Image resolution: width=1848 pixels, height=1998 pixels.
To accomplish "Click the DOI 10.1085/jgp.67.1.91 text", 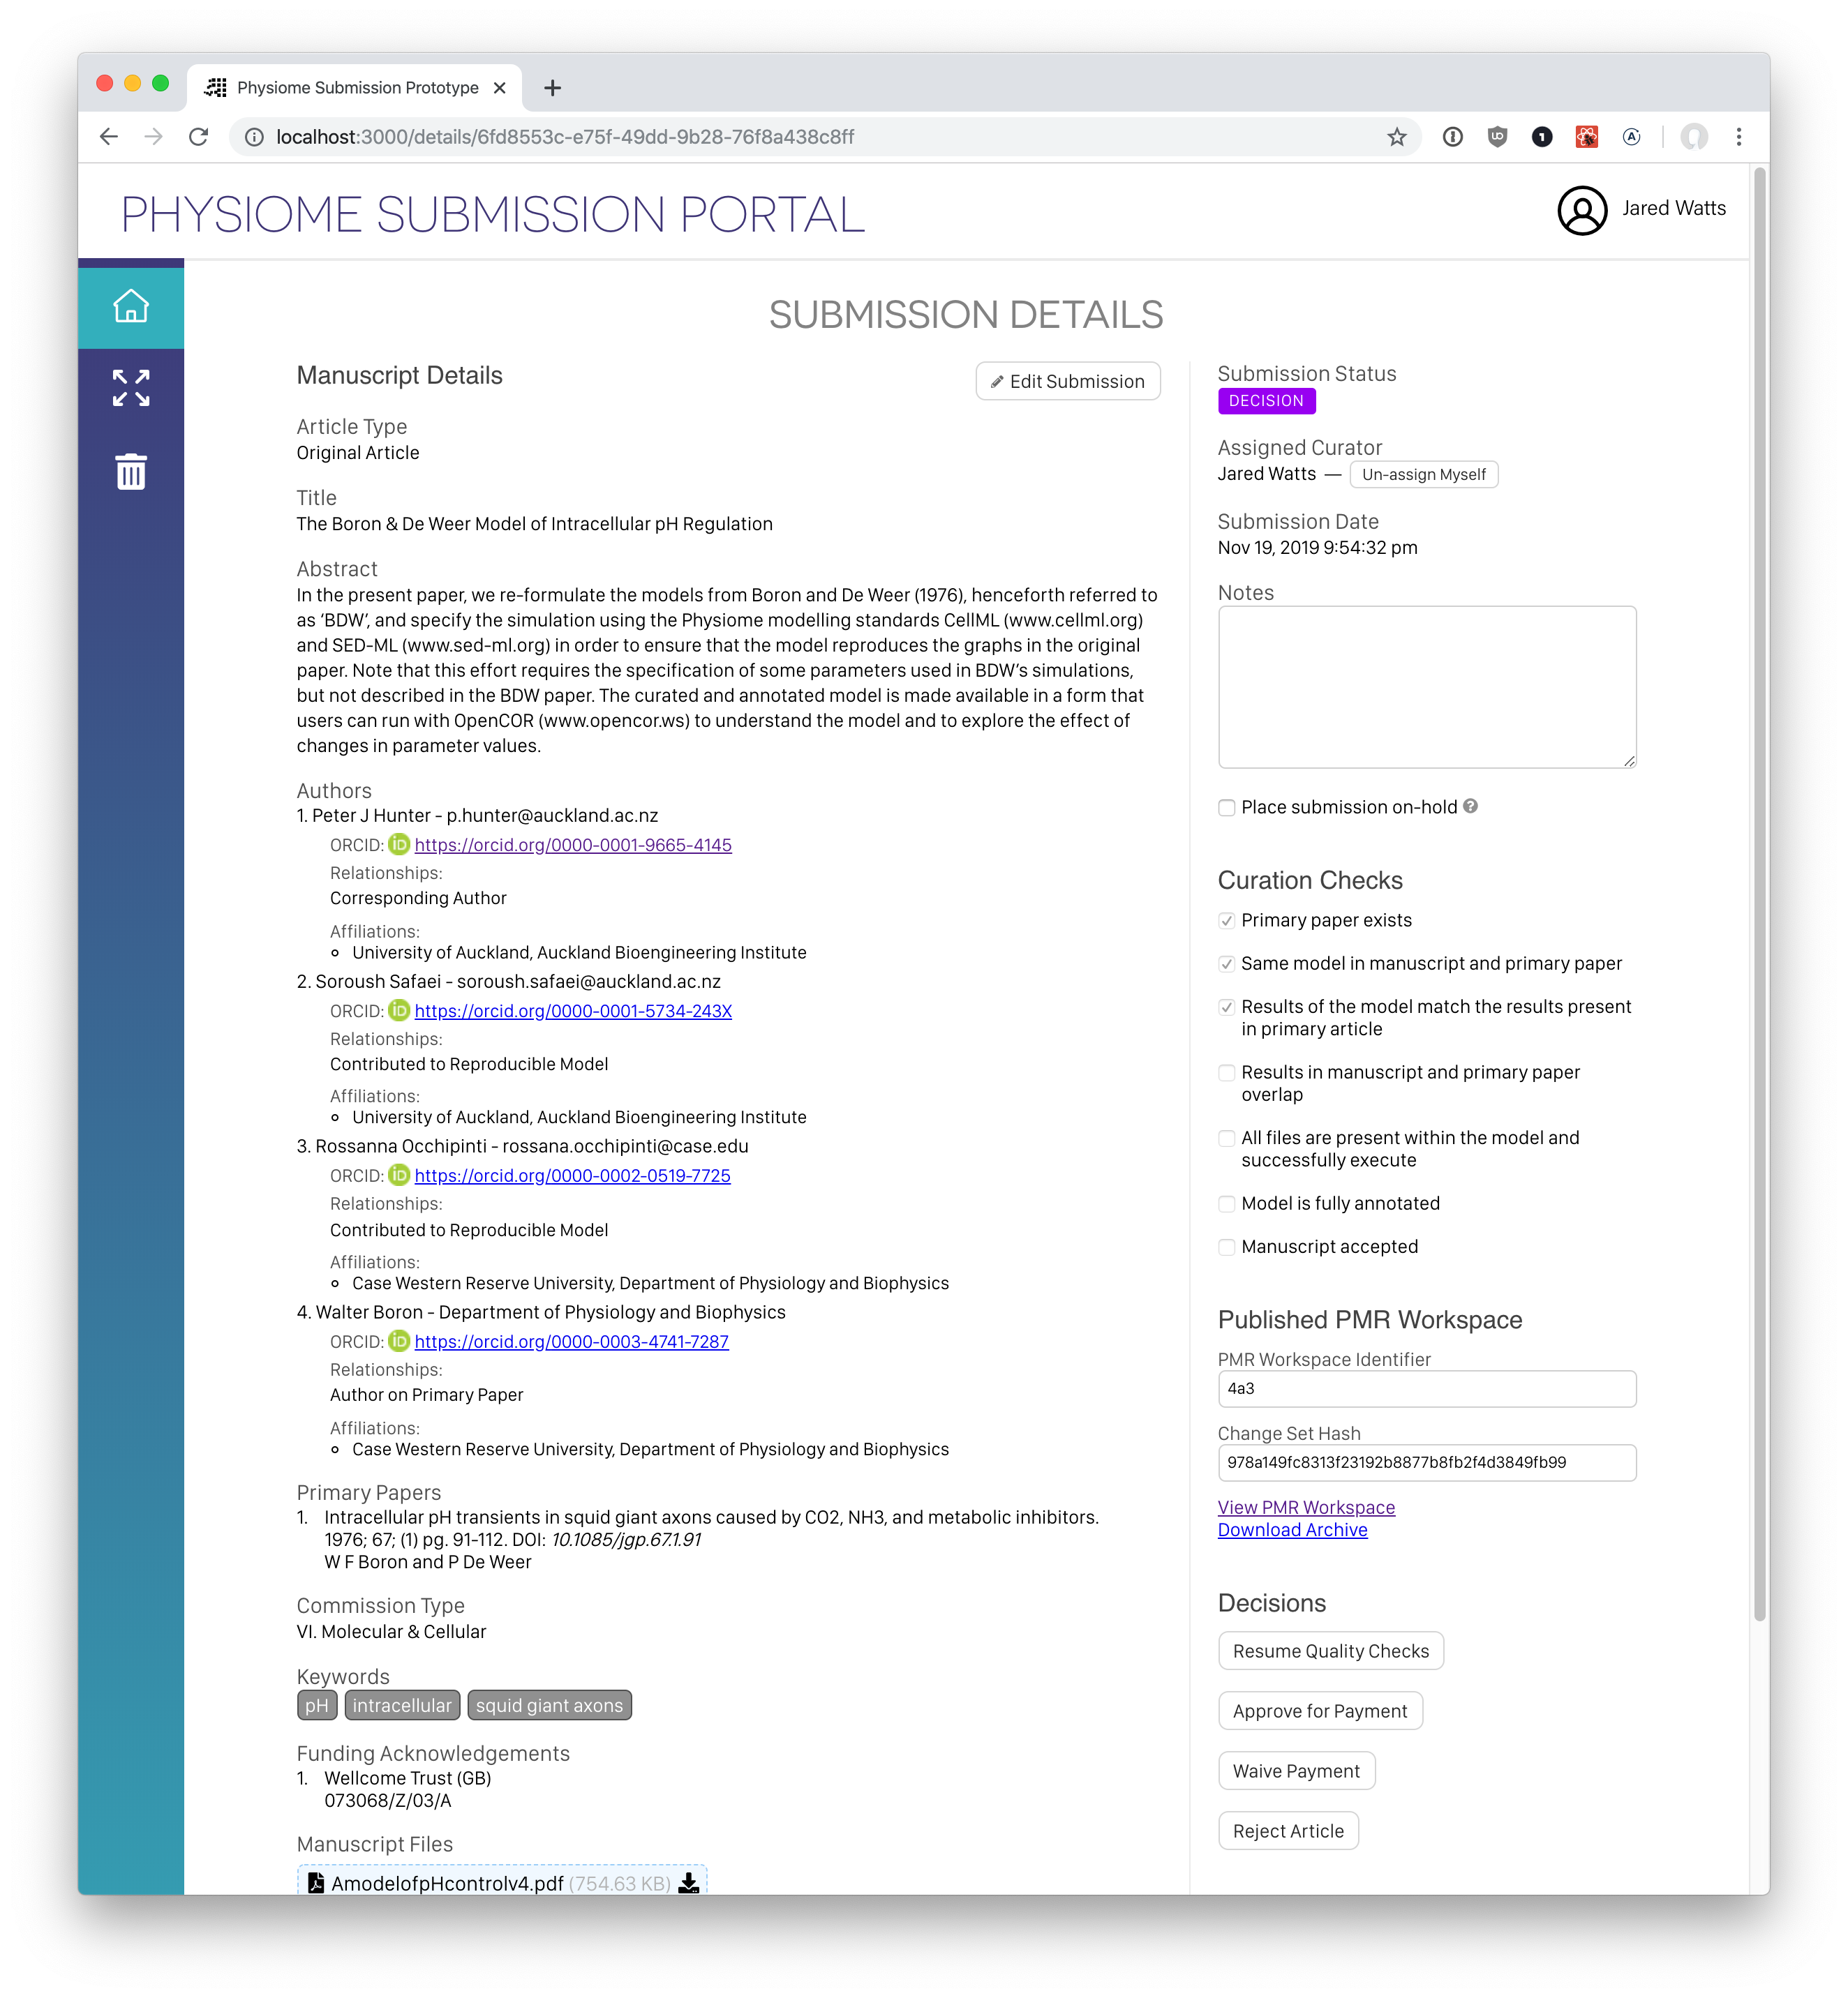I will click(626, 1540).
